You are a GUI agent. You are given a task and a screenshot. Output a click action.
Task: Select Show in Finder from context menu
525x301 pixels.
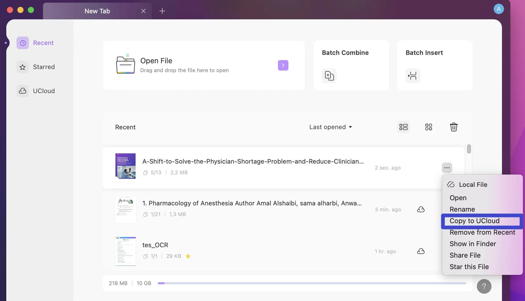pyautogui.click(x=472, y=244)
